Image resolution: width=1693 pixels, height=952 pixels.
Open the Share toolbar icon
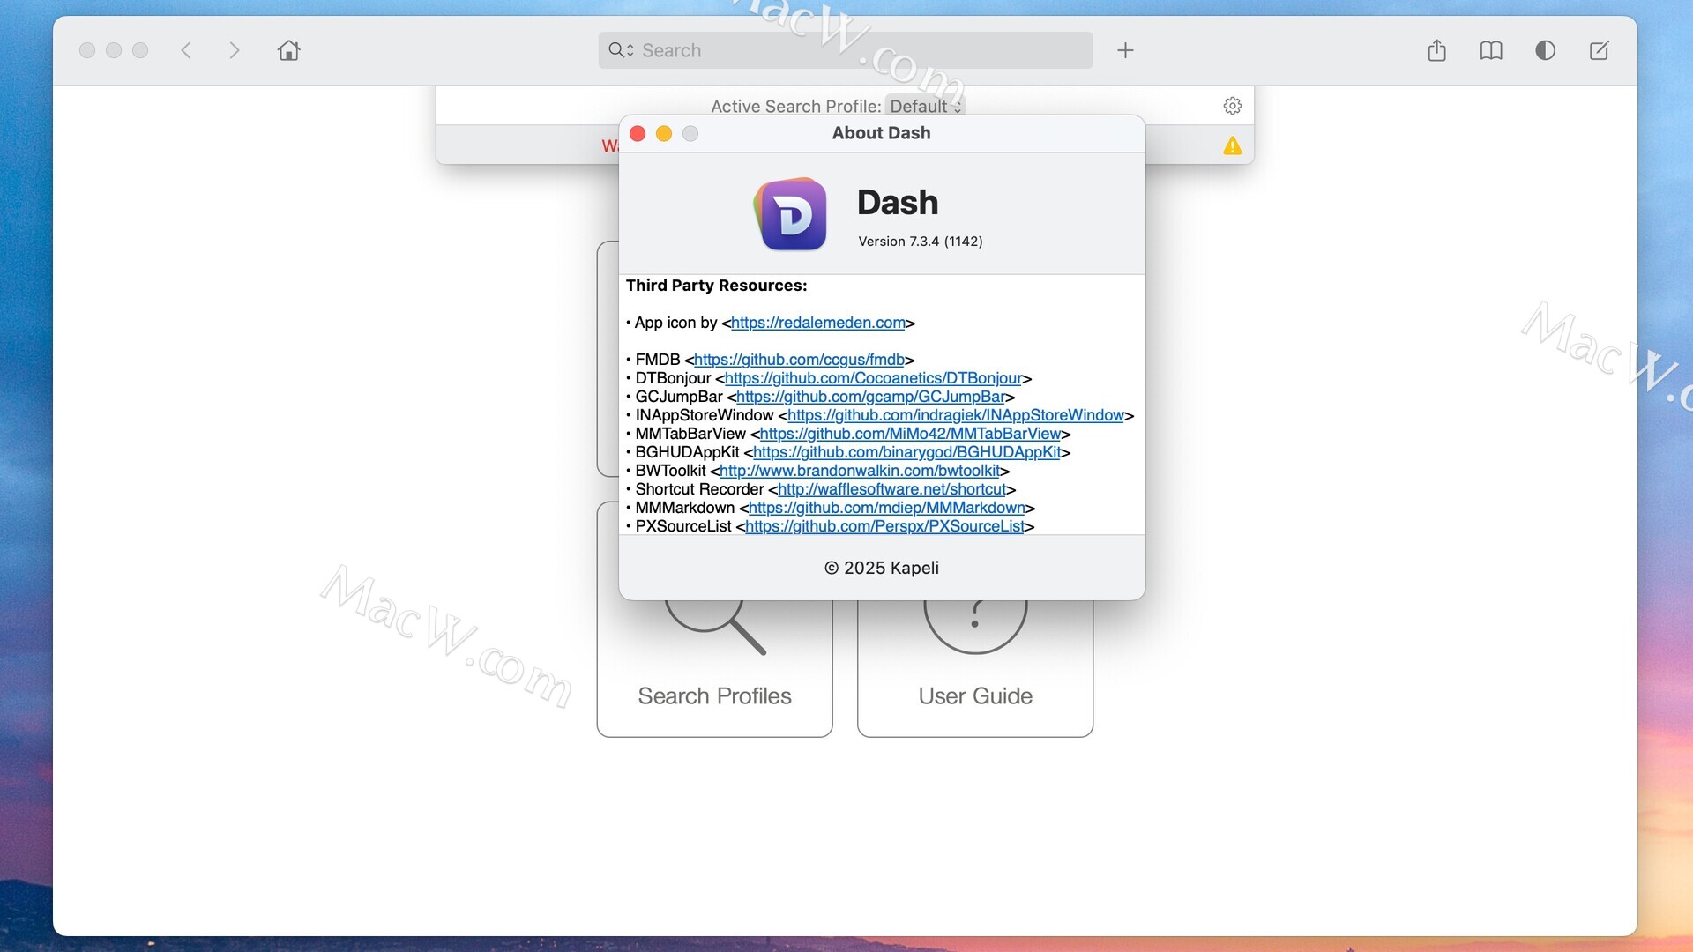click(x=1436, y=50)
